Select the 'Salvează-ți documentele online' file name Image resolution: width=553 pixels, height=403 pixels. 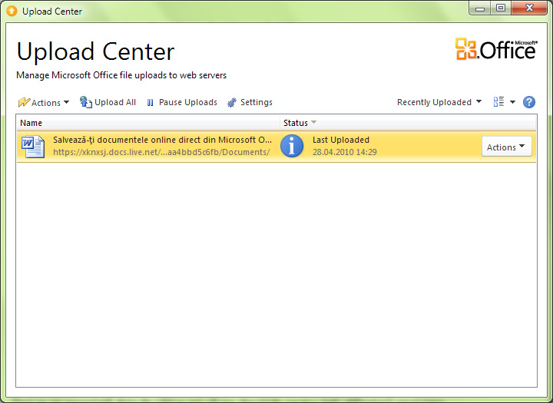coord(162,140)
